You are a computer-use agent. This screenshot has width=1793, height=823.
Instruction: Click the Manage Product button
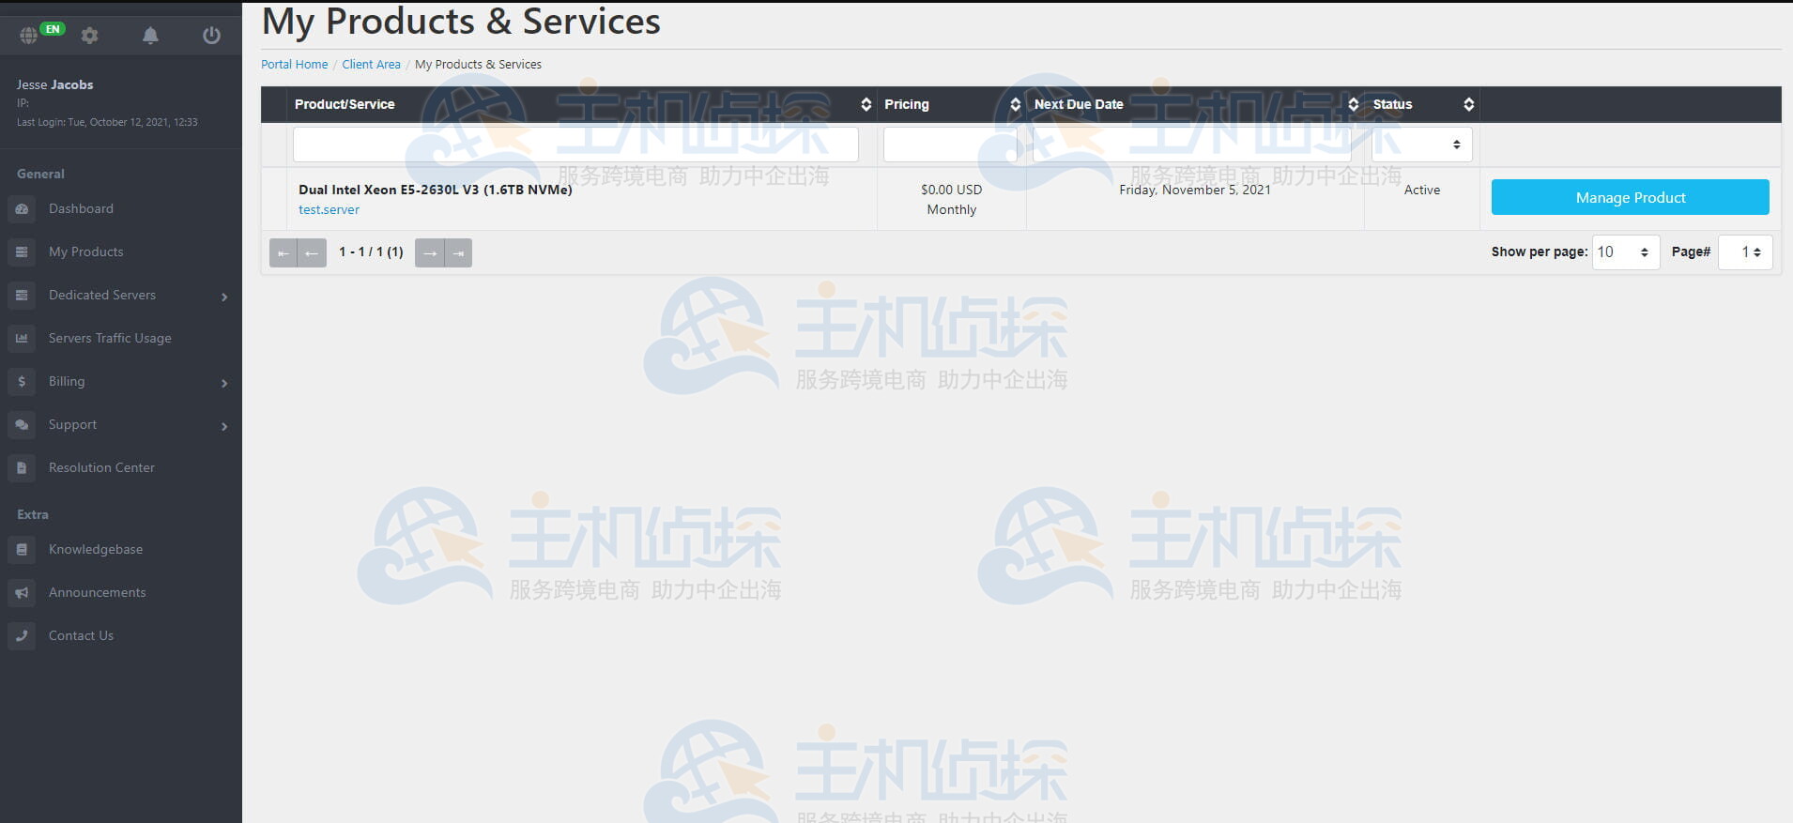click(x=1630, y=197)
